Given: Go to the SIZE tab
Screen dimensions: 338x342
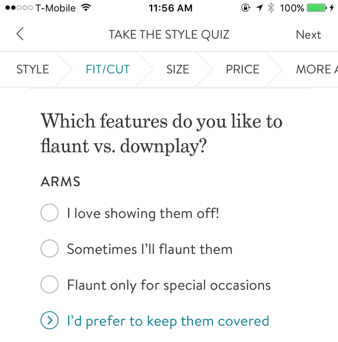Looking at the screenshot, I should pyautogui.click(x=178, y=70).
